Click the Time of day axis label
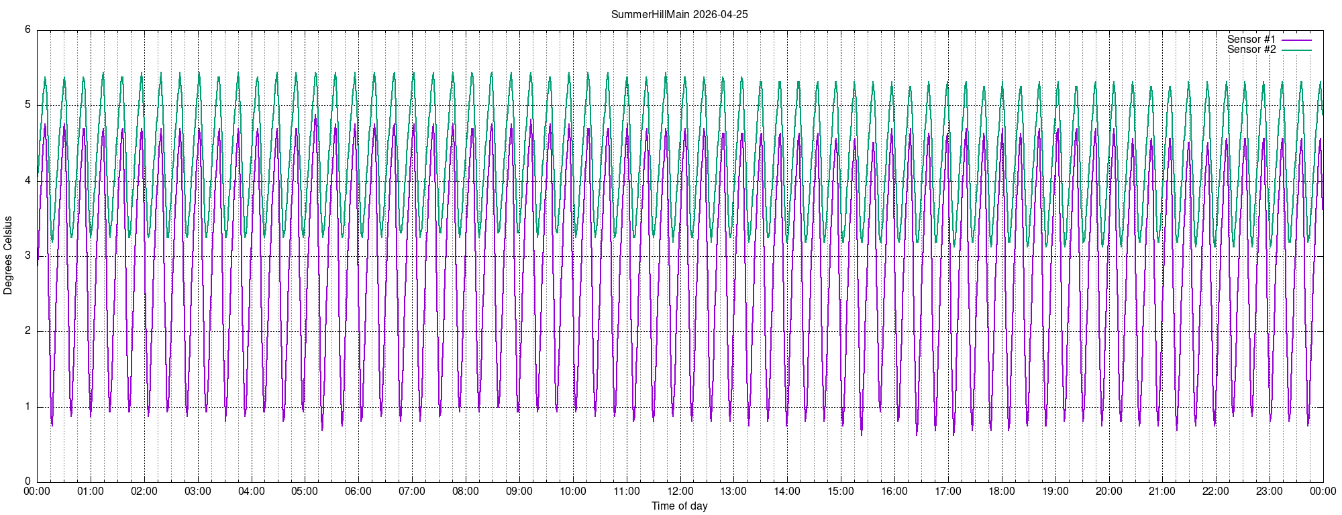This screenshot has width=1342, height=515. [679, 506]
